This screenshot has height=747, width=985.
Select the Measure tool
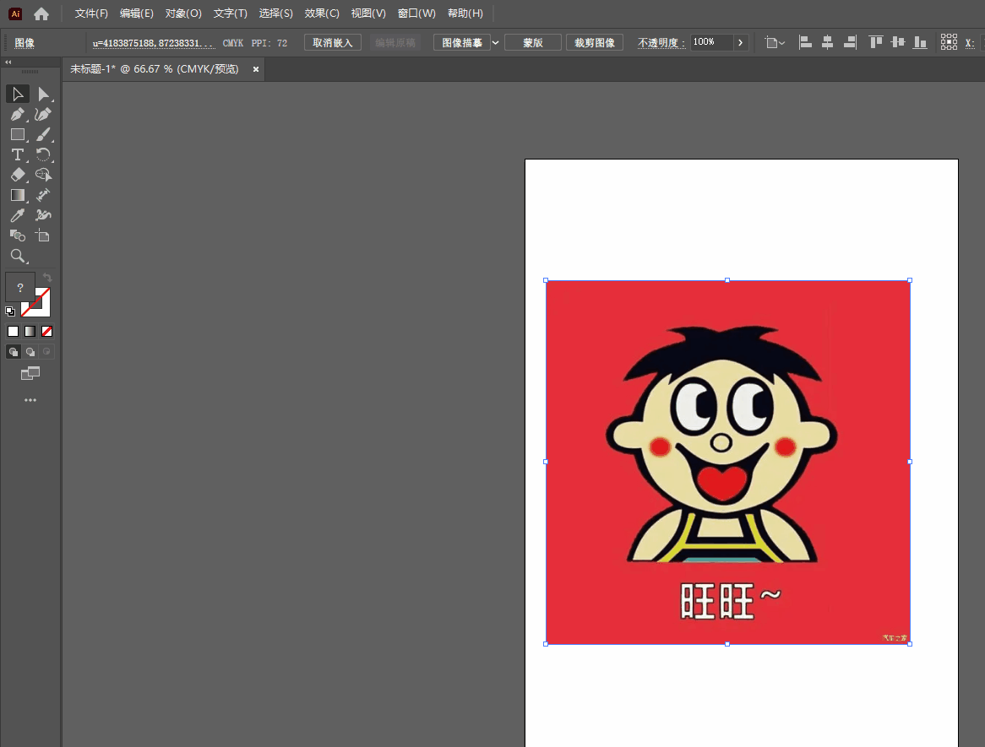coord(43,195)
